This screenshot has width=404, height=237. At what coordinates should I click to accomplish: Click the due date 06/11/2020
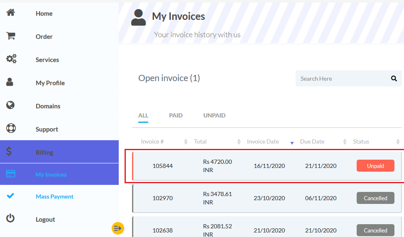coord(321,198)
